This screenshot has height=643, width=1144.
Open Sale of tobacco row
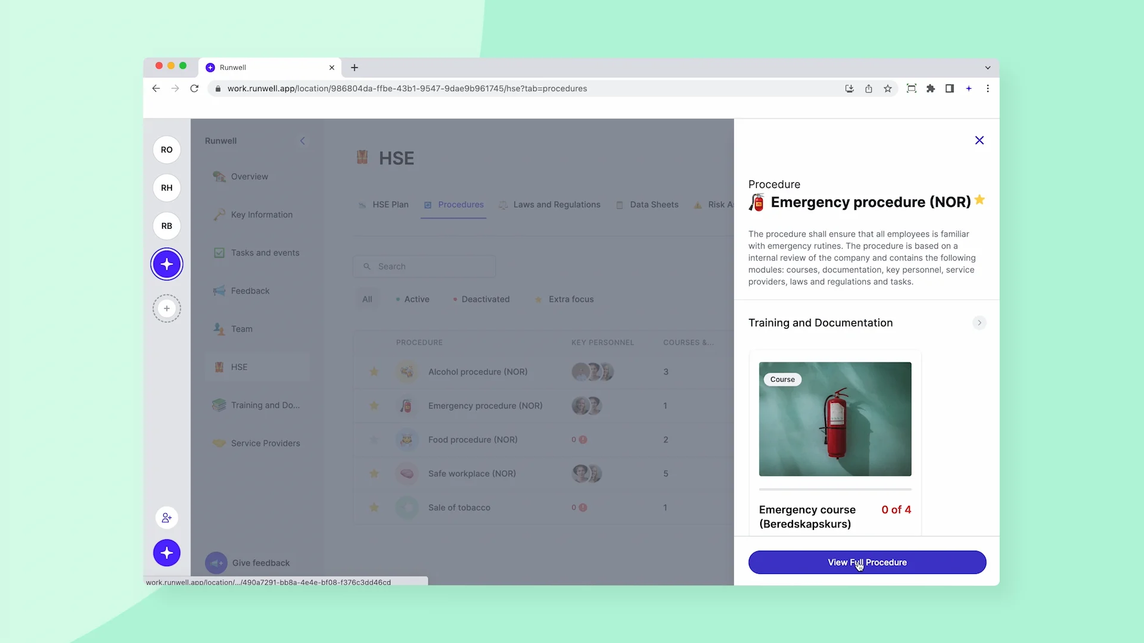point(543,508)
